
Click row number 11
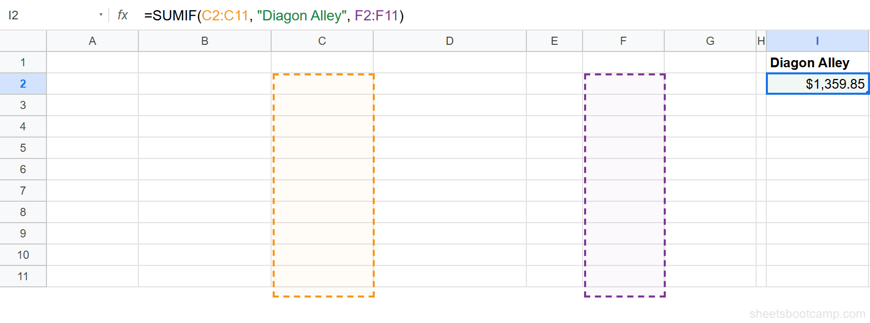23,276
